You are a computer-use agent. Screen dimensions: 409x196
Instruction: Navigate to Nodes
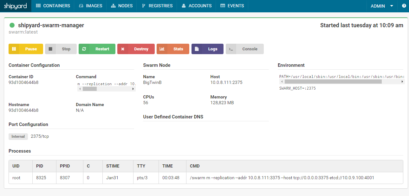pyautogui.click(x=122, y=6)
